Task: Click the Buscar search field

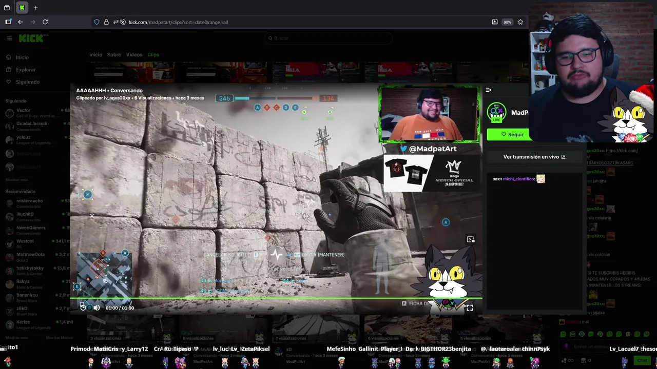Action: (x=328, y=38)
